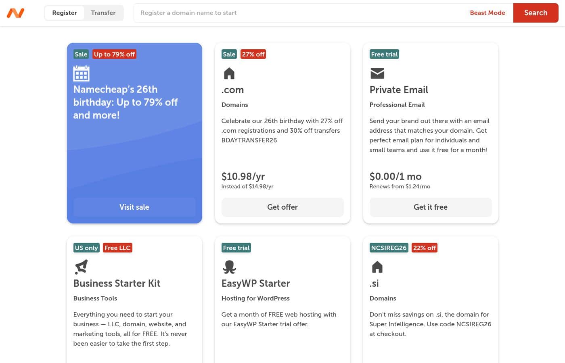Click the 'US only' badge

tap(86, 248)
